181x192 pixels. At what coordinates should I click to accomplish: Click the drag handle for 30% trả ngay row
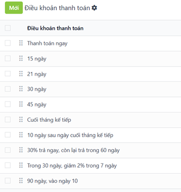(x=21, y=150)
